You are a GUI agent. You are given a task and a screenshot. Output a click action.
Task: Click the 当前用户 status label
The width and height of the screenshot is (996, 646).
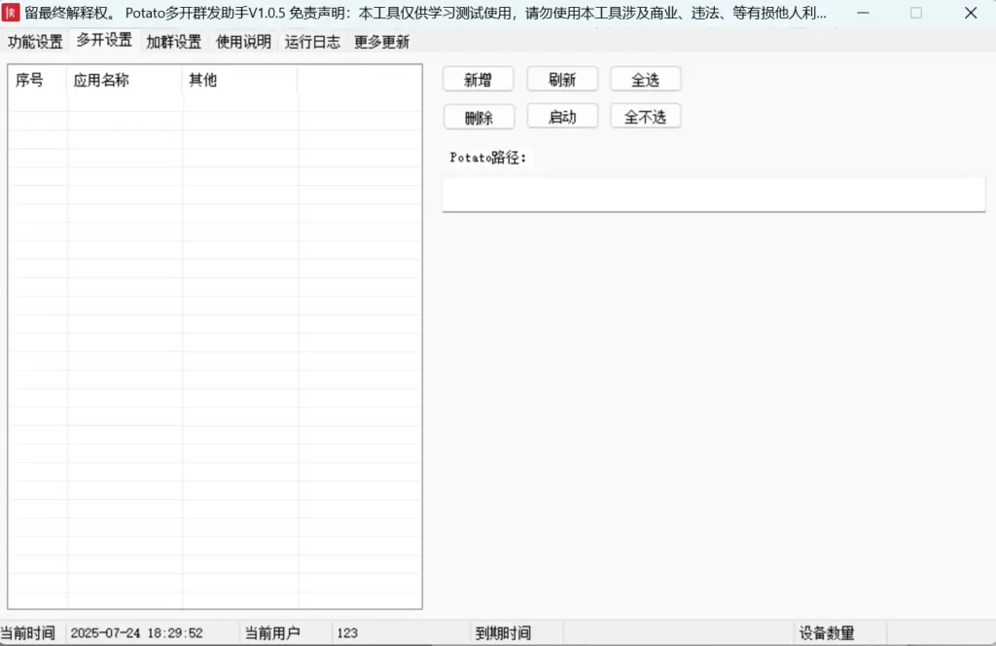pyautogui.click(x=272, y=632)
